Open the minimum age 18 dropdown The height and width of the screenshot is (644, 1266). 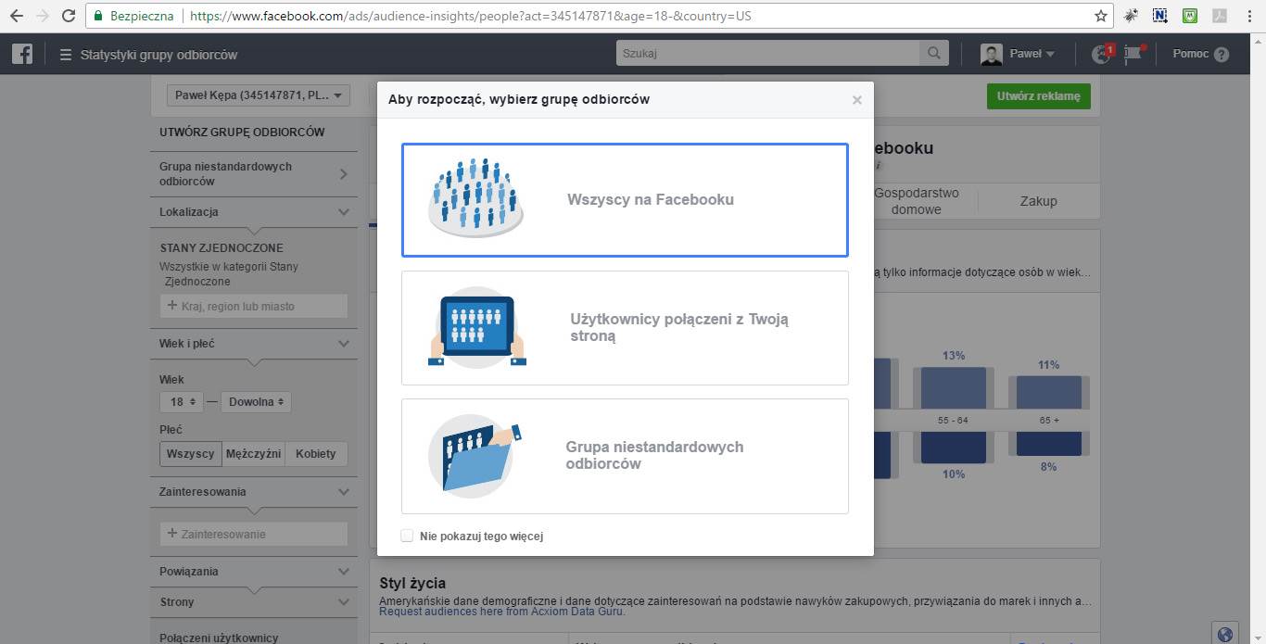pyautogui.click(x=182, y=402)
